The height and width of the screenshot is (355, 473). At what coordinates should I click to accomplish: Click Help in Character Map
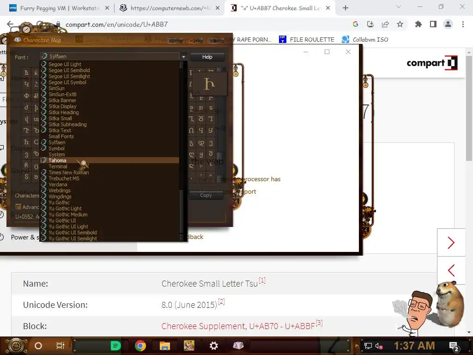(207, 57)
